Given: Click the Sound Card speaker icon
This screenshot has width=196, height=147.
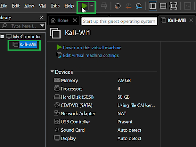Looking at the screenshot, I should click(57, 130).
